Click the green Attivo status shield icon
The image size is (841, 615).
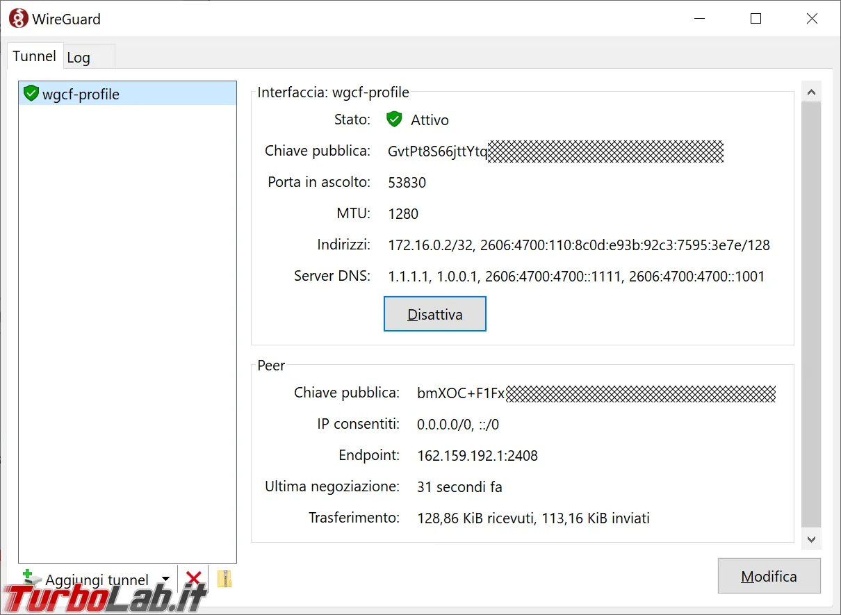[x=394, y=120]
